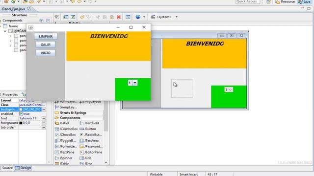Viewport: 314px width, 176px height.
Task: Select the JTextPane palette component
Action: click(65, 152)
